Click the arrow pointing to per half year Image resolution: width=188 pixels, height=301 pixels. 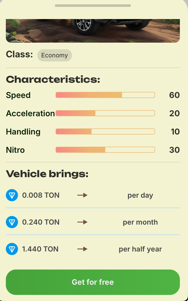click(x=82, y=249)
